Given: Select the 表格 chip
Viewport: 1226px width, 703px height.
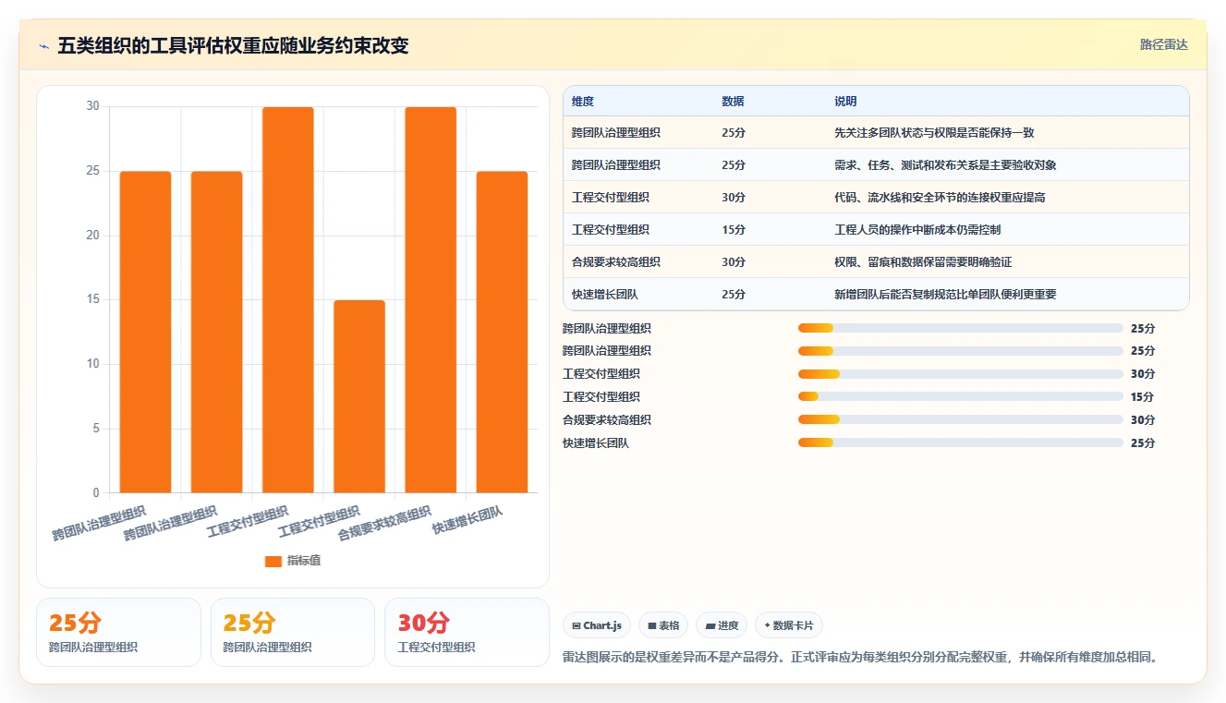Looking at the screenshot, I should 663,625.
